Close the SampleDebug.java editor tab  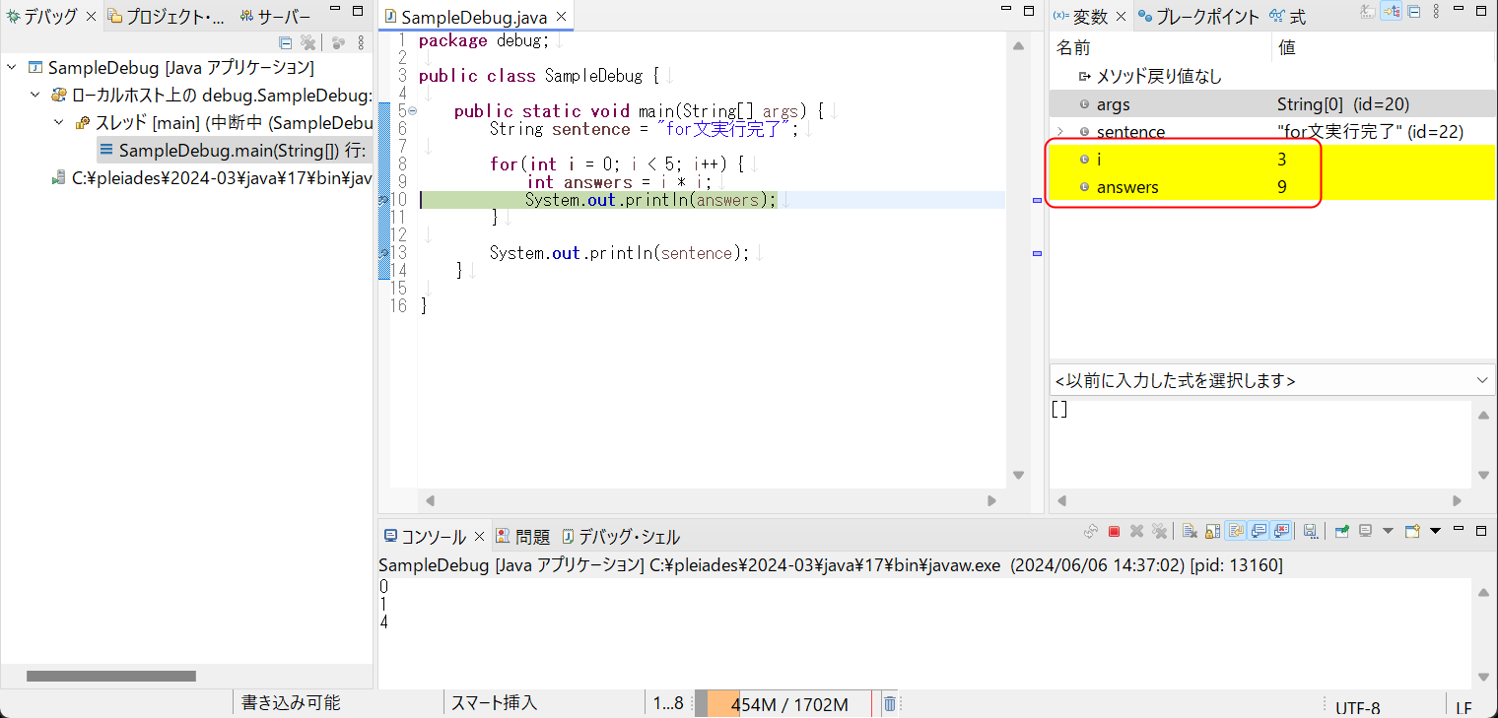click(562, 18)
